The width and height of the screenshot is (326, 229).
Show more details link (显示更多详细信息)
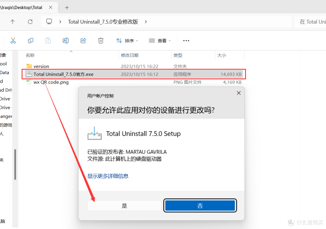[108, 176]
